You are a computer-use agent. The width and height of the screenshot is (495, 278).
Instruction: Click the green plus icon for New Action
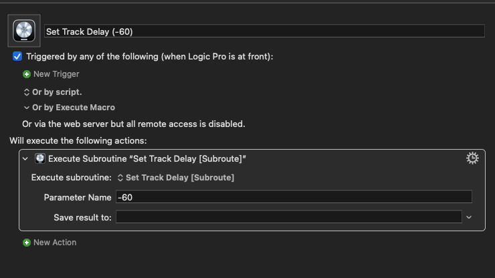pos(27,243)
